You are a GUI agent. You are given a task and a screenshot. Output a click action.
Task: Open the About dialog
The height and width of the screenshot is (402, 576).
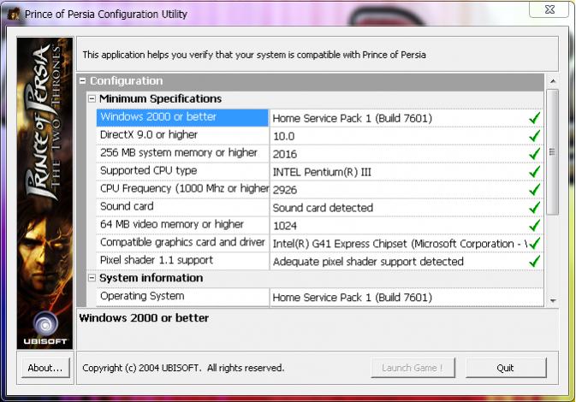(x=45, y=368)
